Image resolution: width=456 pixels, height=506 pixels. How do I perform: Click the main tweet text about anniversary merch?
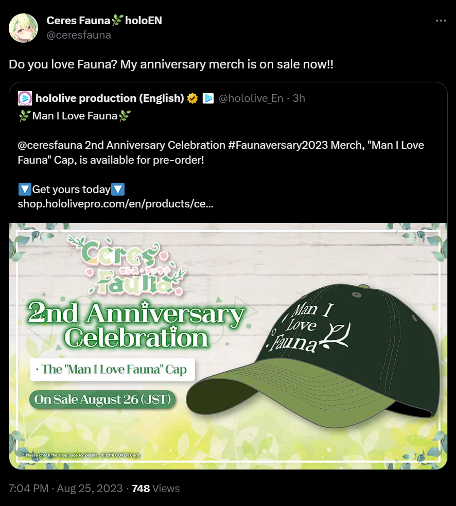[171, 64]
